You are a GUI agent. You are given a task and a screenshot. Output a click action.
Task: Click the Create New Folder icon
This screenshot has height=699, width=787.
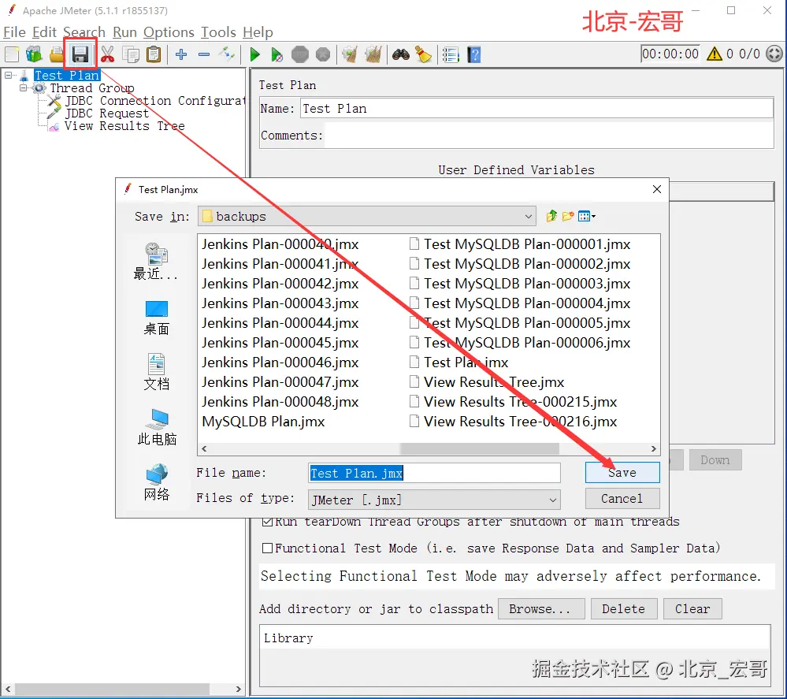[x=568, y=216]
